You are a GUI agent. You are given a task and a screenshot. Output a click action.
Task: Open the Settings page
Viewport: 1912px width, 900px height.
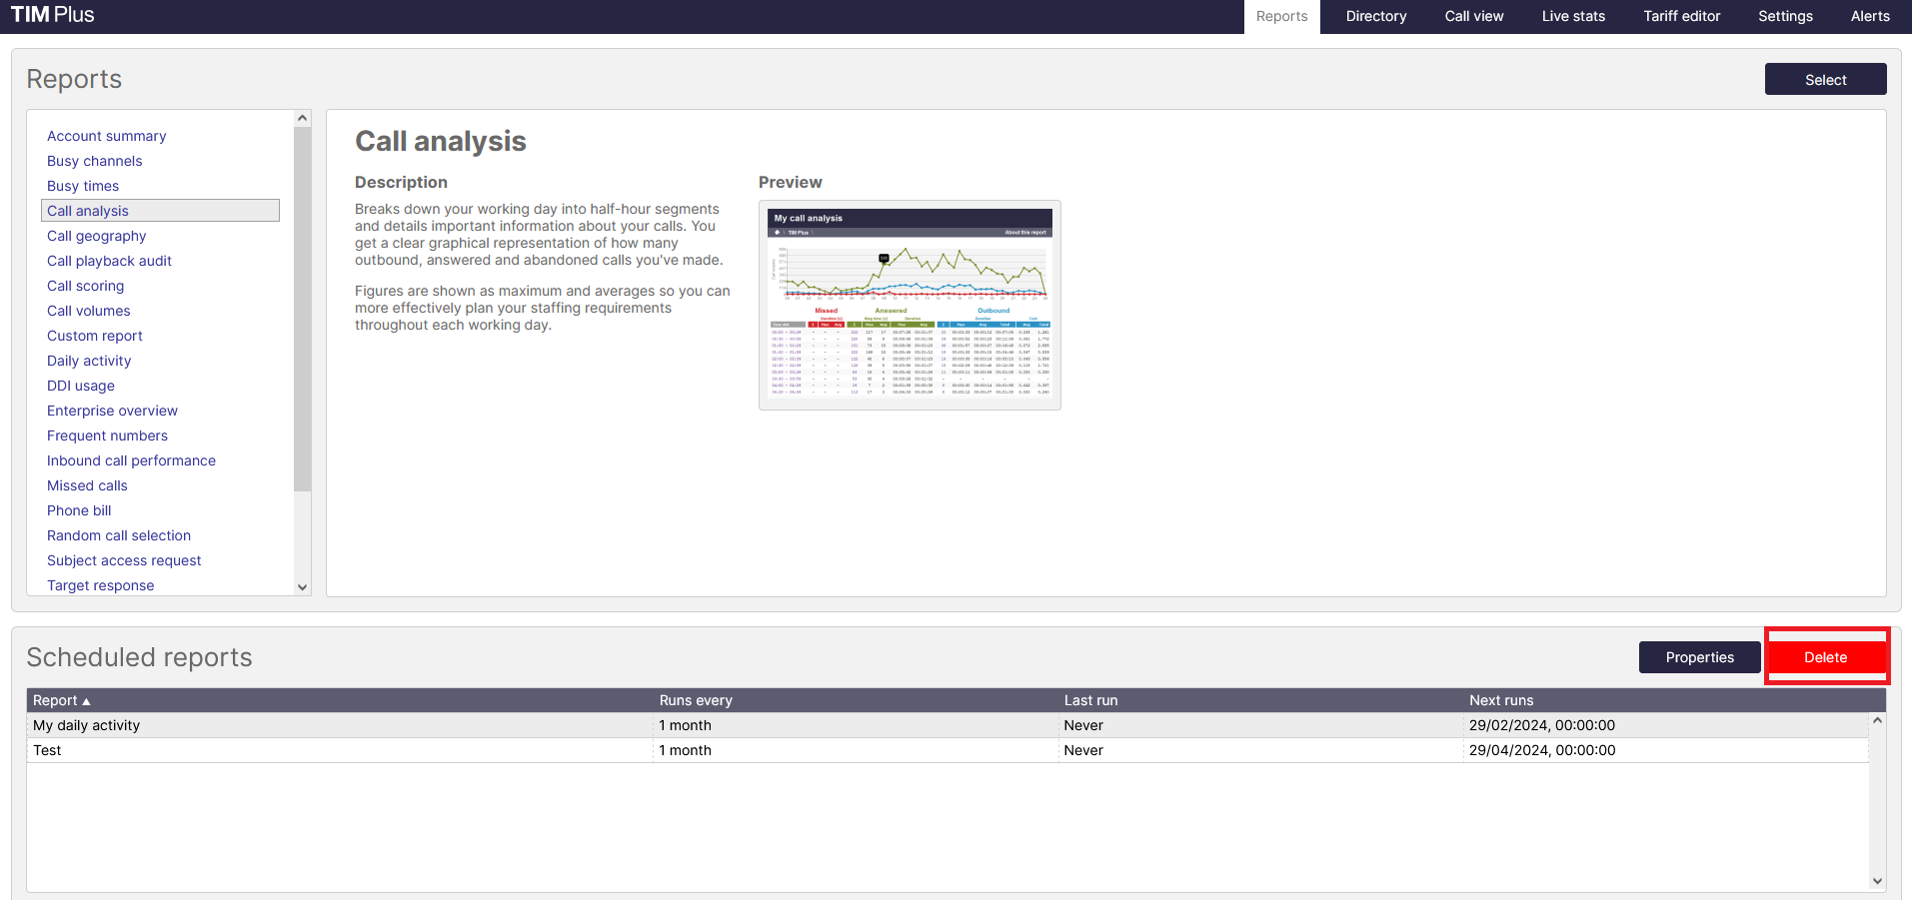coord(1785,16)
